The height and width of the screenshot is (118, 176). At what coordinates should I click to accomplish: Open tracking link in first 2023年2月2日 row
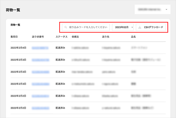tap(40, 96)
